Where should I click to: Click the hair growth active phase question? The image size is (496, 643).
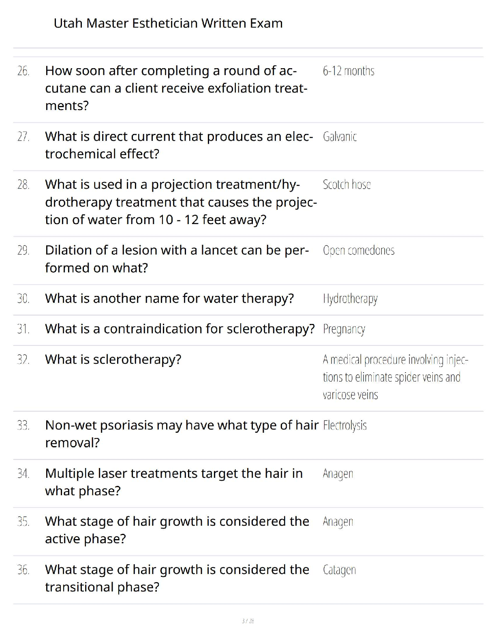pos(177,530)
